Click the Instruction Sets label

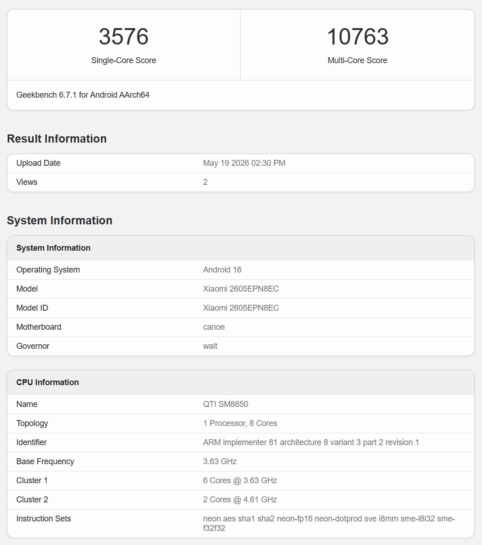click(x=44, y=519)
